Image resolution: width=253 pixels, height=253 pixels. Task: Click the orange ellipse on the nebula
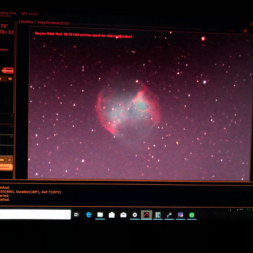point(143,106)
